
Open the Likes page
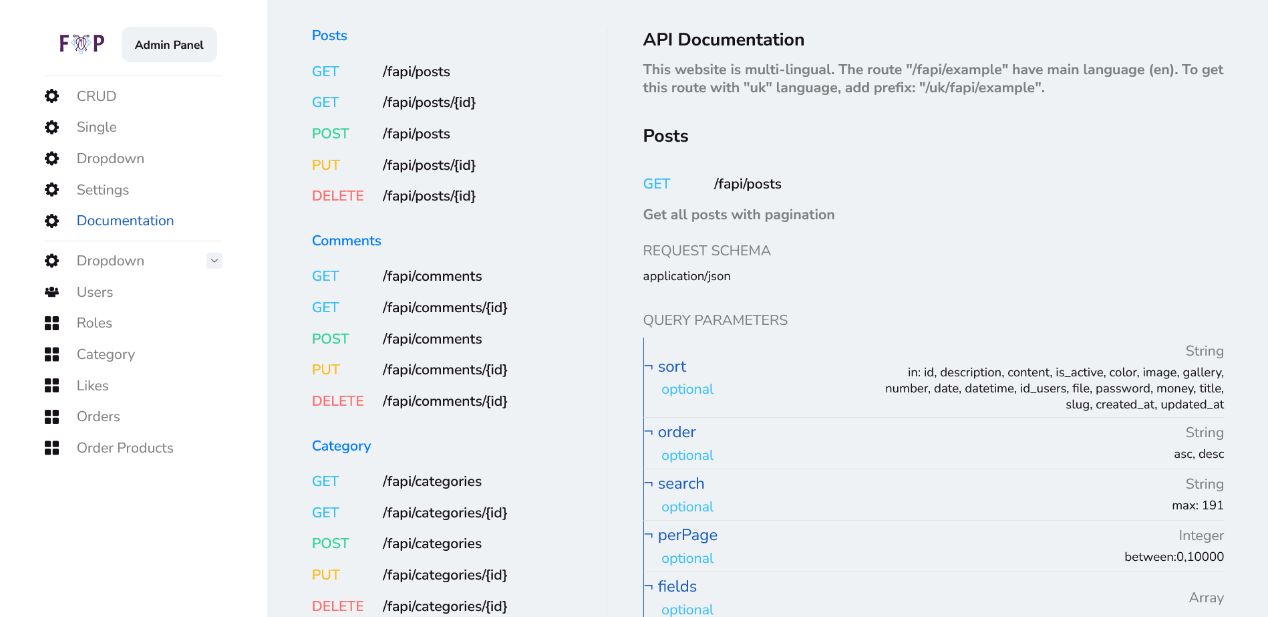point(93,386)
